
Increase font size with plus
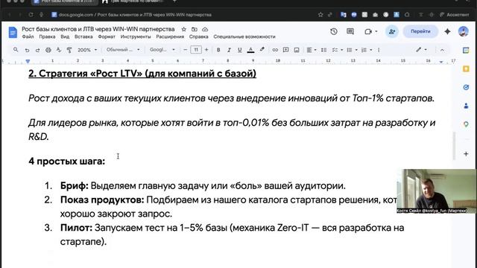click(x=206, y=50)
